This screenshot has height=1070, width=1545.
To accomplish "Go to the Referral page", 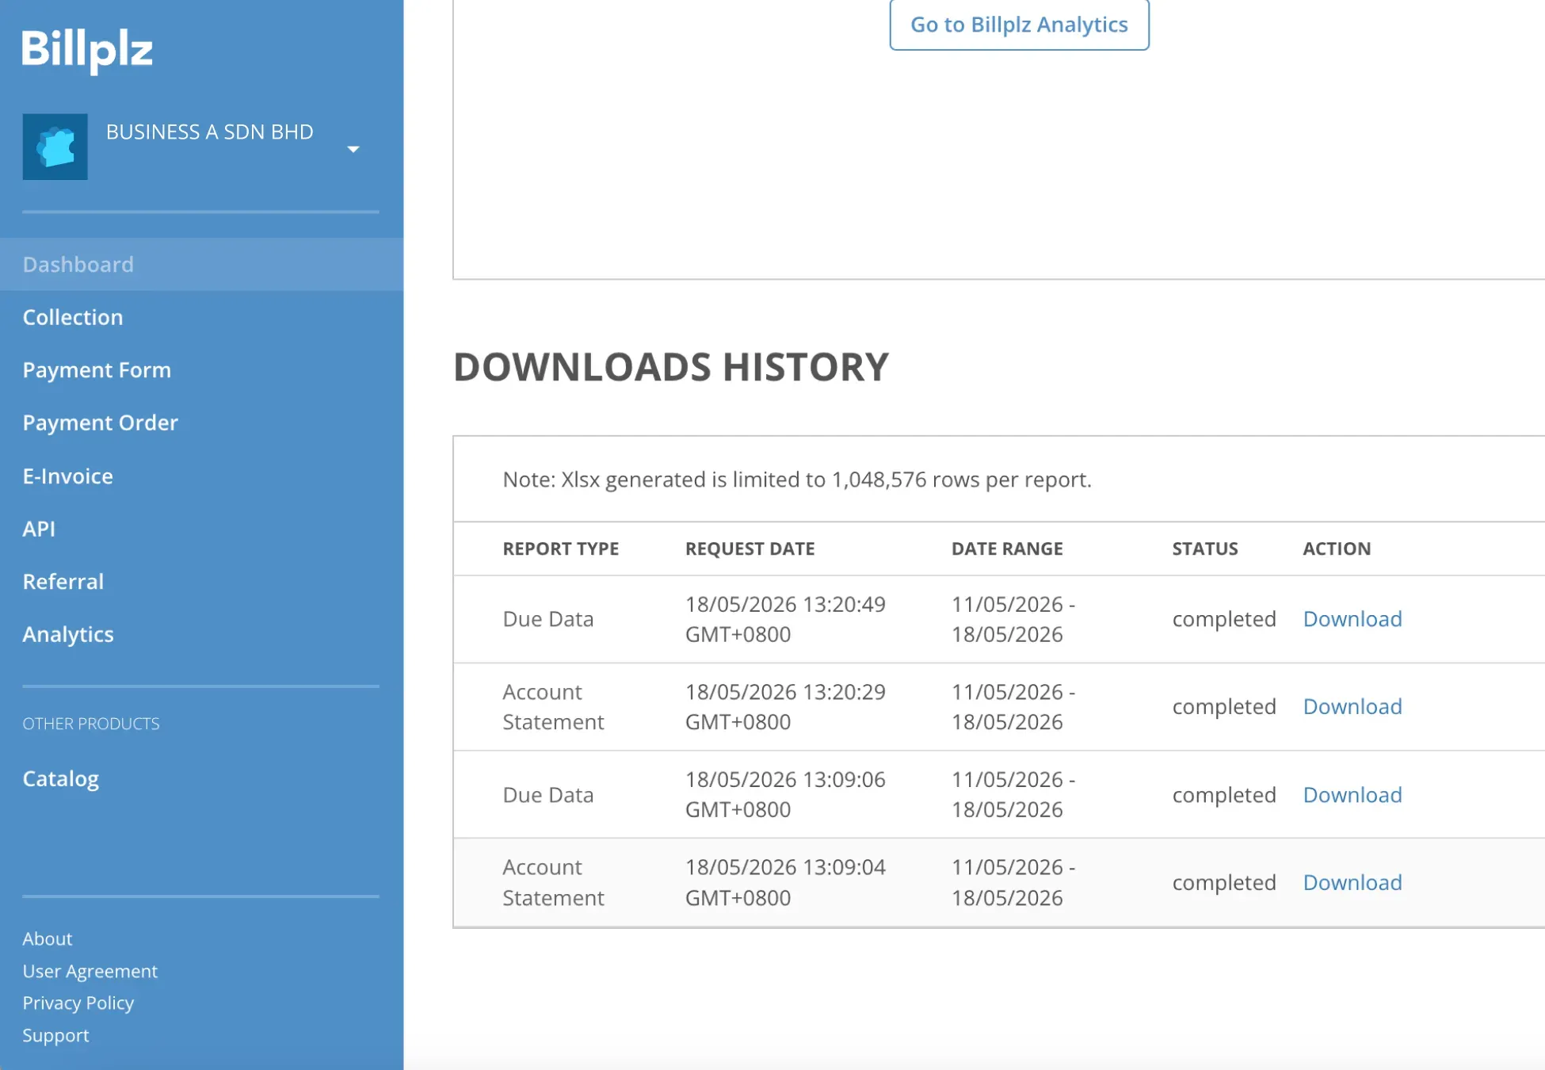I will [x=63, y=581].
